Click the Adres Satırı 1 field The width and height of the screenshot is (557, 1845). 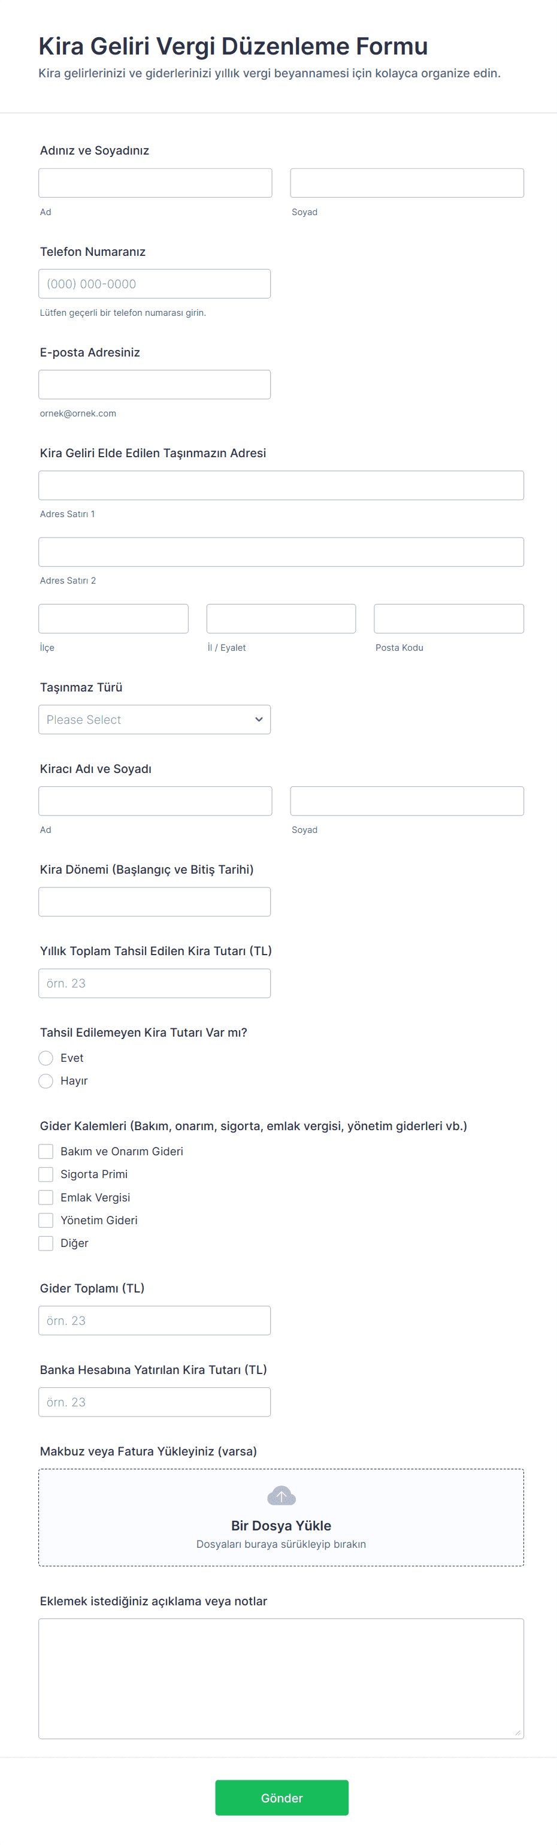(x=281, y=485)
